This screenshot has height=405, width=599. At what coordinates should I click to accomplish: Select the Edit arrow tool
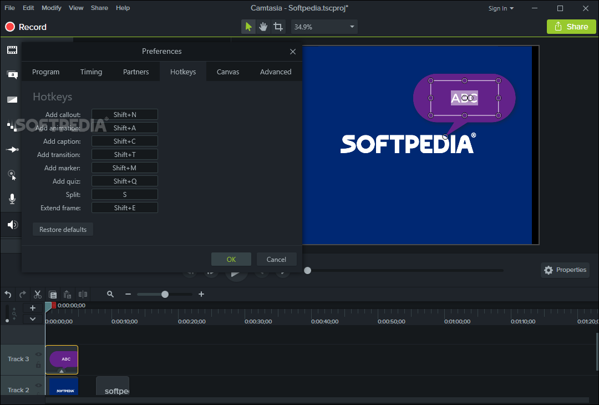(248, 27)
